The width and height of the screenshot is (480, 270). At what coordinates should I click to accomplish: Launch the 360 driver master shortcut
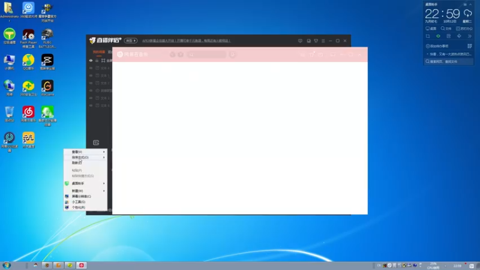pyautogui.click(x=28, y=10)
